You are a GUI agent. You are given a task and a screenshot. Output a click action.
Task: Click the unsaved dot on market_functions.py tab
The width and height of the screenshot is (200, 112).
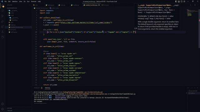(x=99, y=5)
